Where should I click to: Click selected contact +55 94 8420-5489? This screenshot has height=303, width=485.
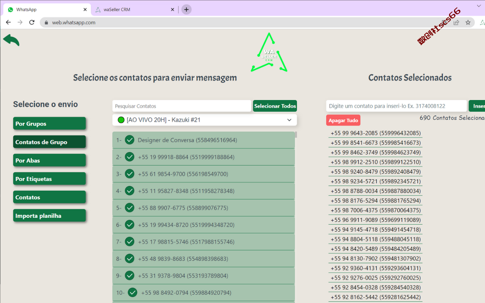[375, 249]
